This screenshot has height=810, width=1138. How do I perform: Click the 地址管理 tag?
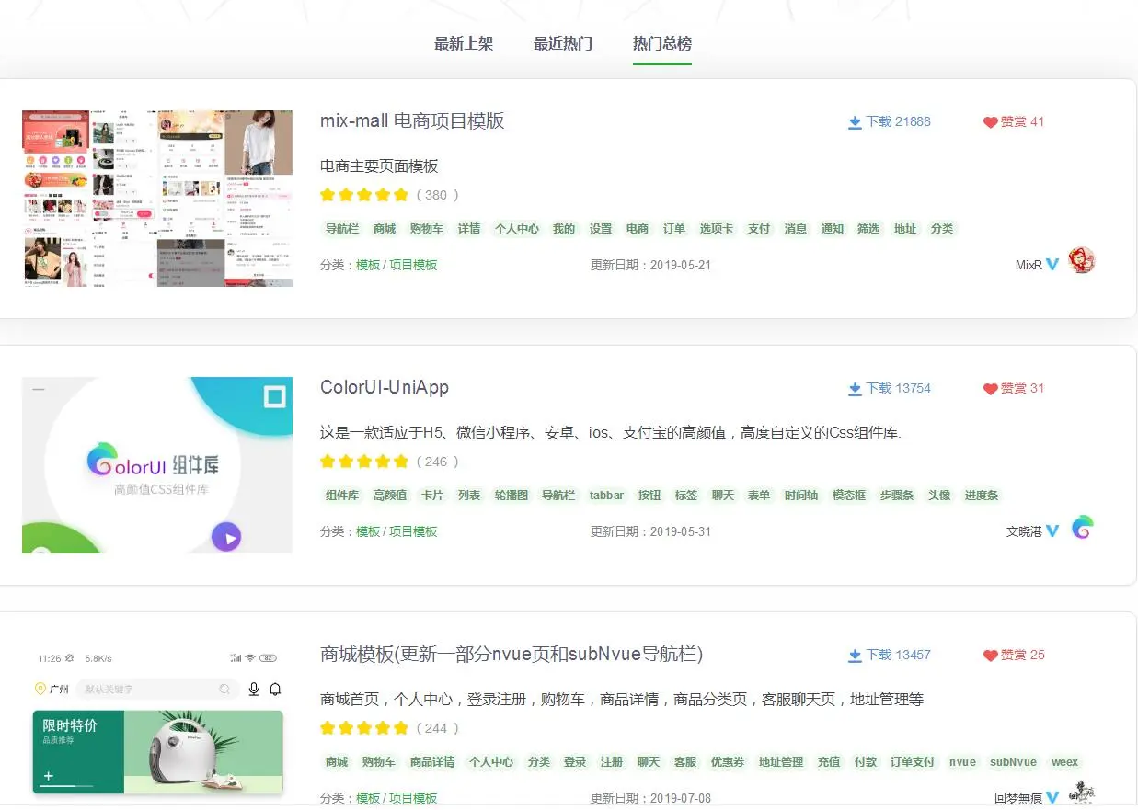tap(781, 762)
